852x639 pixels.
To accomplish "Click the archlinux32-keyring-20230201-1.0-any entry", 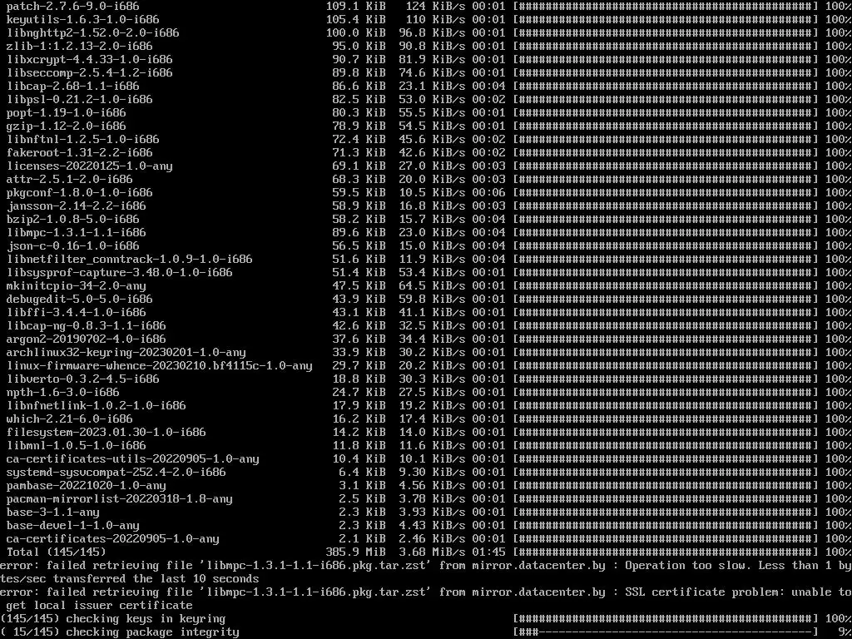I will (126, 353).
